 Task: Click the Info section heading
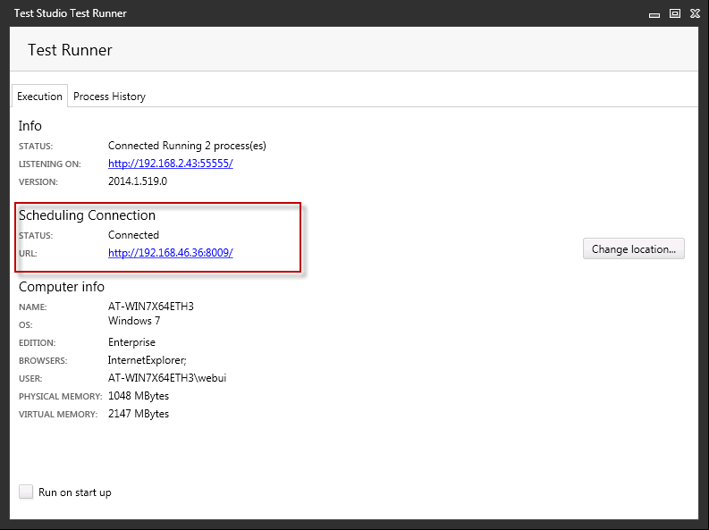coord(30,126)
